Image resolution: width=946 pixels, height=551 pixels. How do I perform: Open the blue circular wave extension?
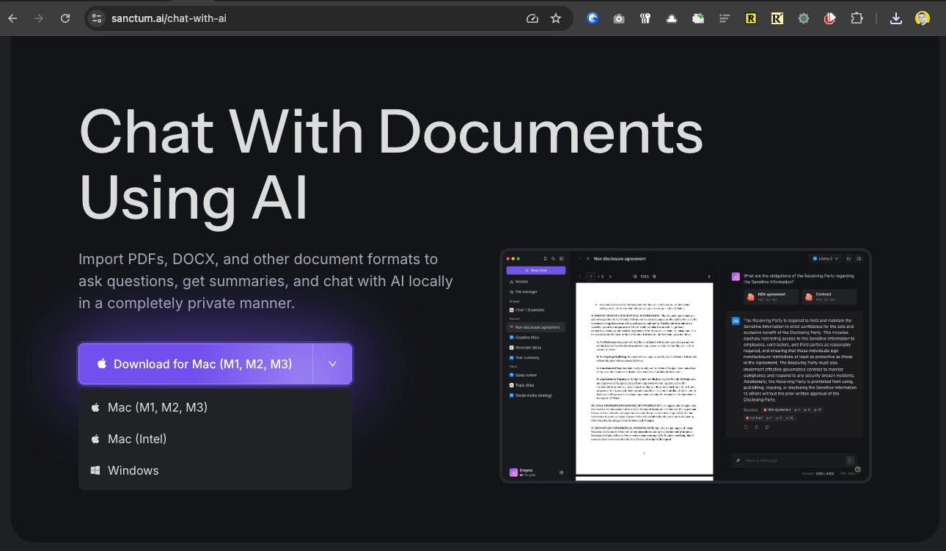click(593, 18)
